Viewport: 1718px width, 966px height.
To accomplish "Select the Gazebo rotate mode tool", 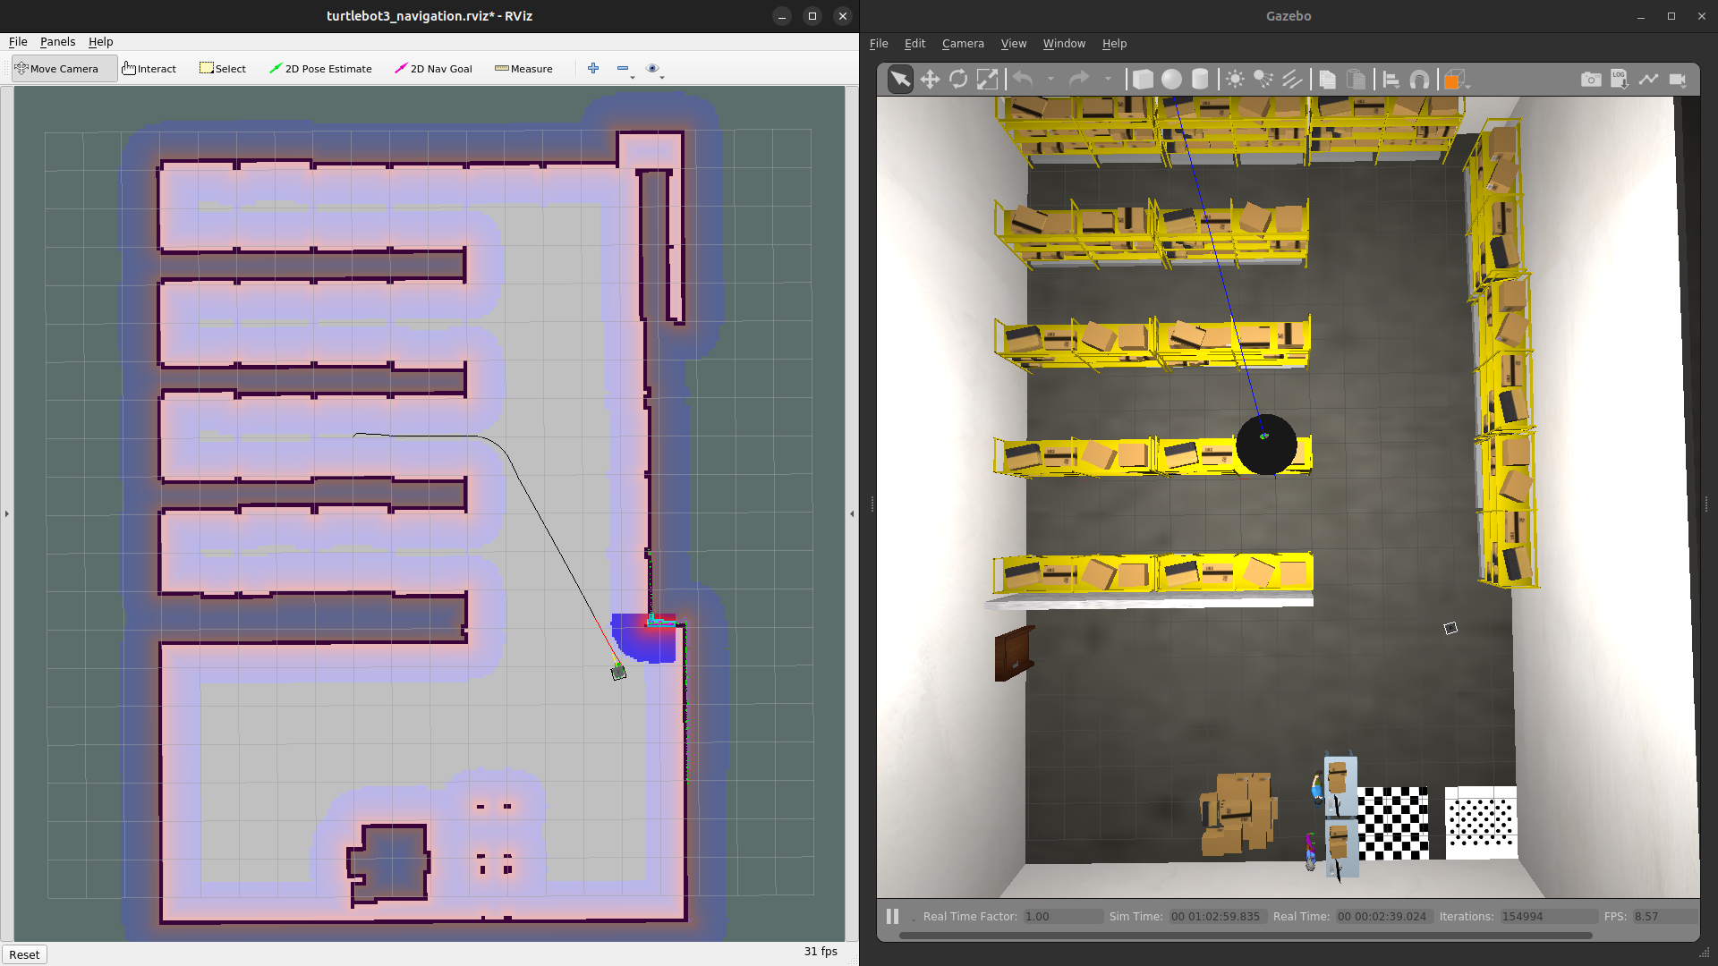I will point(958,80).
